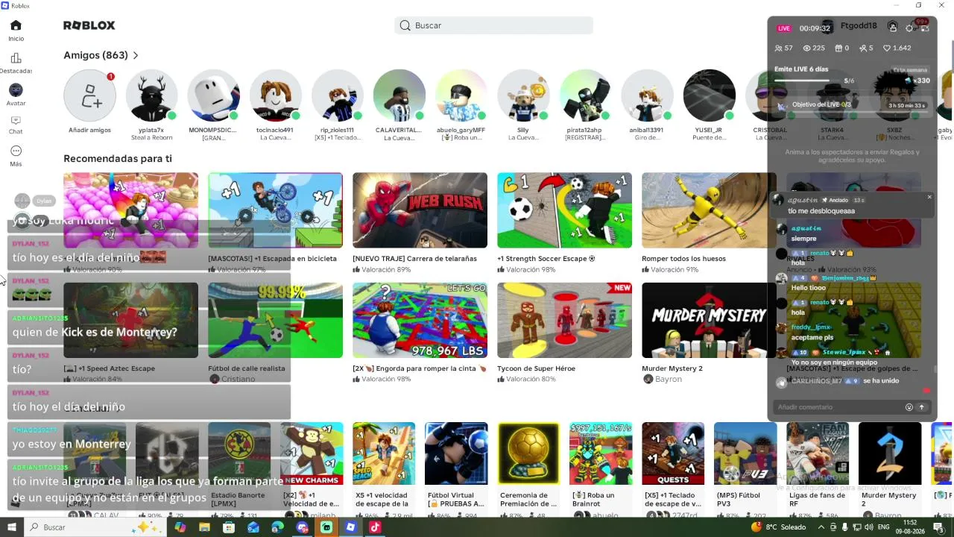The height and width of the screenshot is (537, 954).
Task: Click the Buscar search field in Roblox
Action: [x=493, y=25]
